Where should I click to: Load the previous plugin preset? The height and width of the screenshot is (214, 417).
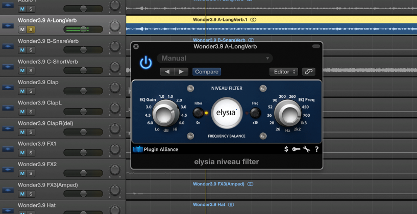[x=167, y=72]
